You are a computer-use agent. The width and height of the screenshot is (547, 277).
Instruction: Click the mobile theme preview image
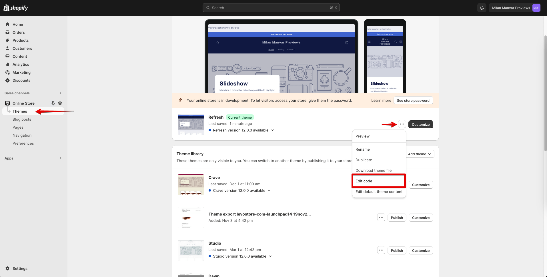click(x=385, y=56)
